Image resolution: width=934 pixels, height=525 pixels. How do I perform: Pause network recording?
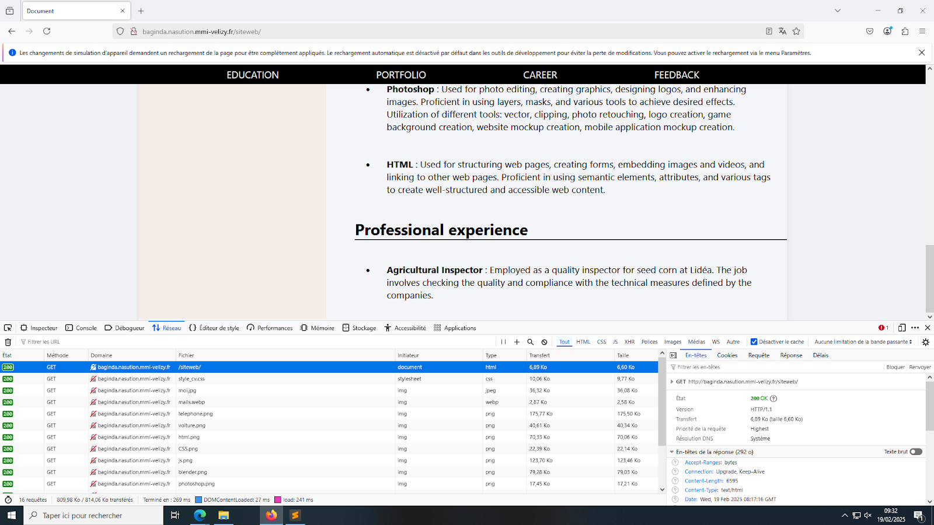click(x=503, y=342)
